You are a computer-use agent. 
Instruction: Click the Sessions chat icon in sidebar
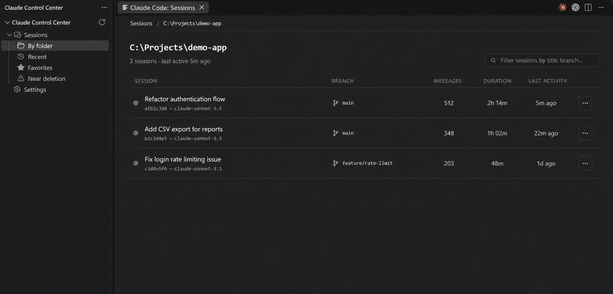(x=18, y=35)
